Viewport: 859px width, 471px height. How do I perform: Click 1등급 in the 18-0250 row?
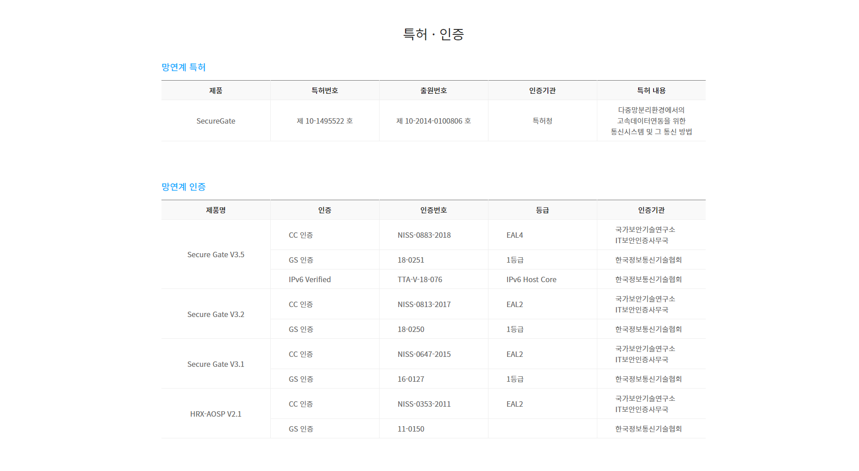tap(515, 329)
